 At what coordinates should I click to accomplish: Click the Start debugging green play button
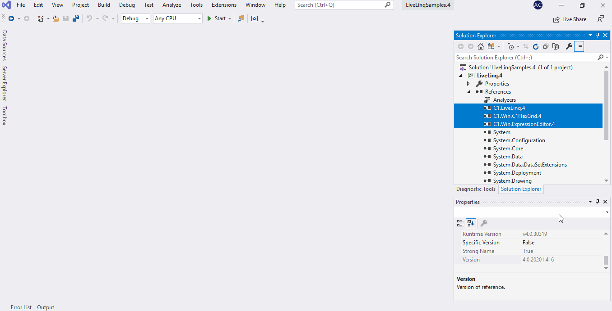pyautogui.click(x=209, y=18)
